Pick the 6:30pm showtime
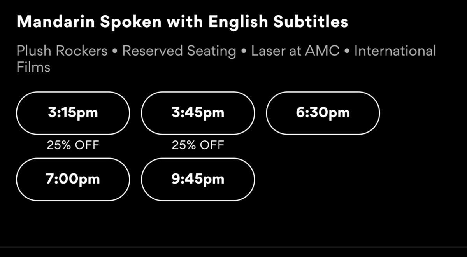 pos(323,113)
